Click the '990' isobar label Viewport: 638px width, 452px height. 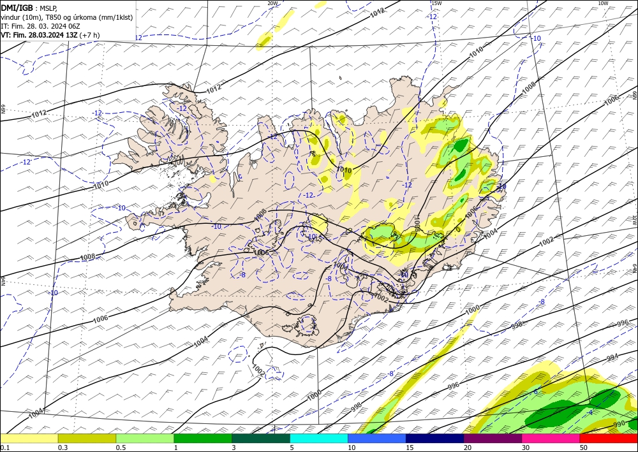click(x=619, y=425)
